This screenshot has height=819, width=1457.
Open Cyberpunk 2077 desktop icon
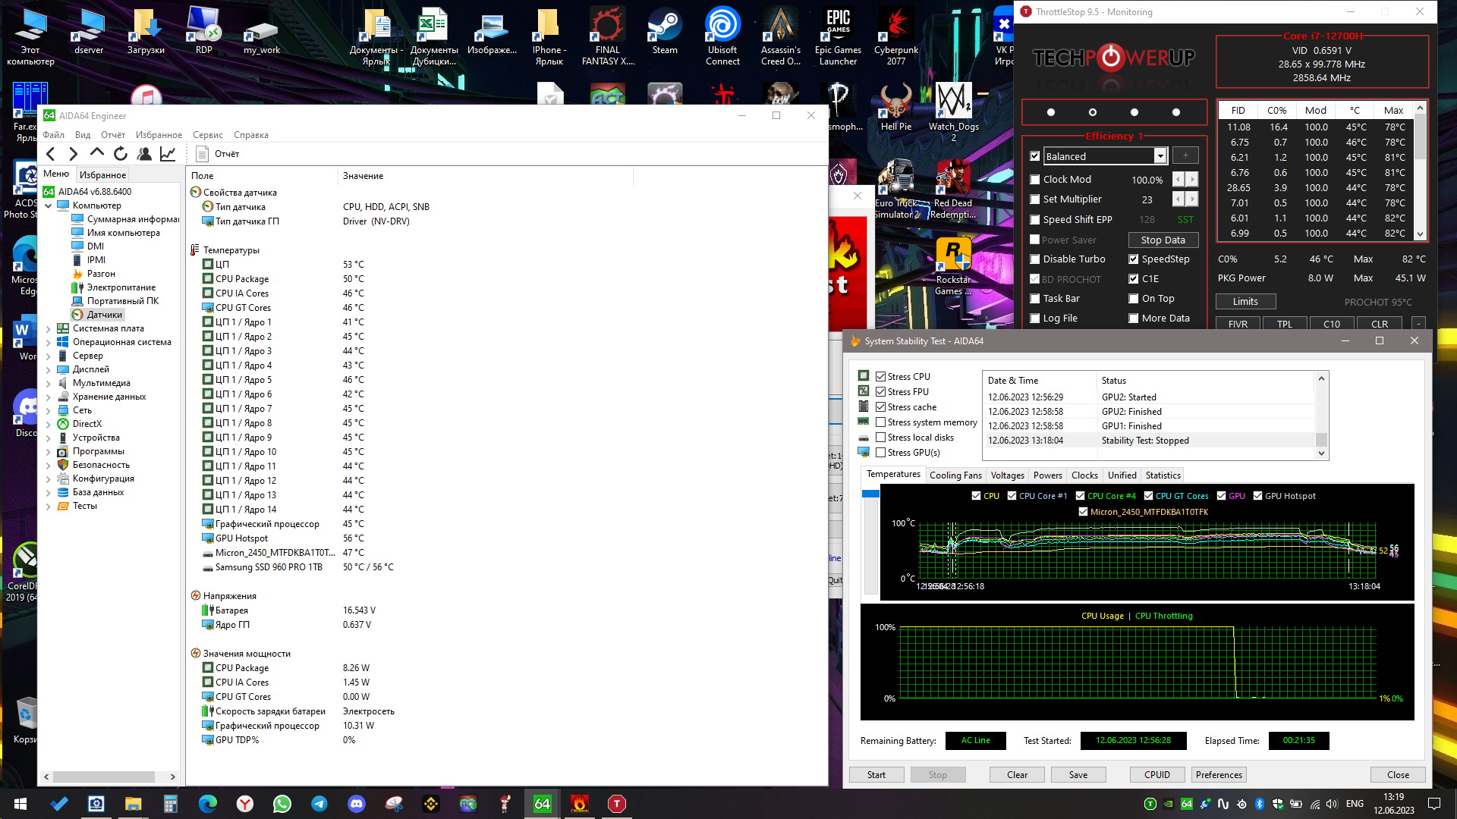click(x=896, y=36)
